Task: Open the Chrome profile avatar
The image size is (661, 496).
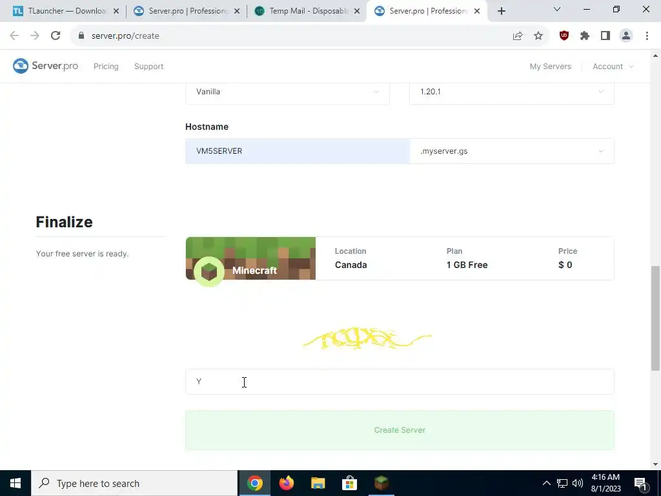Action: click(626, 36)
